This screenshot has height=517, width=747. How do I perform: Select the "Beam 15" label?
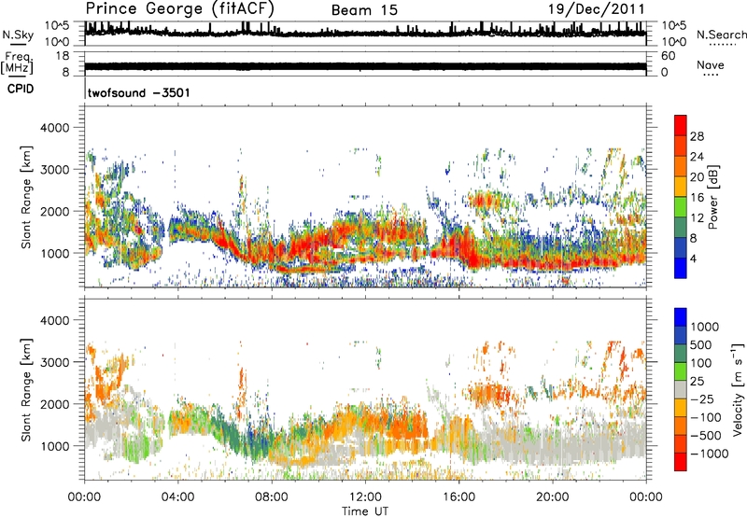364,10
